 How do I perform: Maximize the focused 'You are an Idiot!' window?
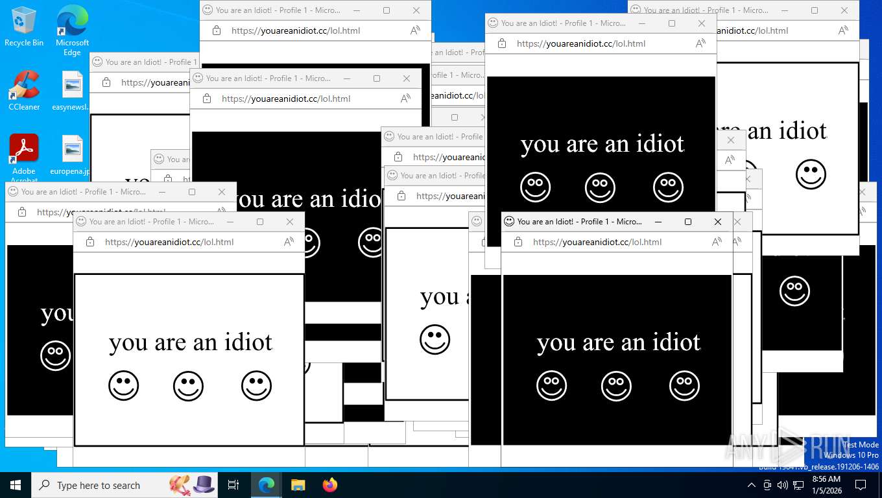[688, 222]
